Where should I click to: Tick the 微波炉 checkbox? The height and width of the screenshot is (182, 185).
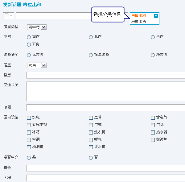pos(153,140)
